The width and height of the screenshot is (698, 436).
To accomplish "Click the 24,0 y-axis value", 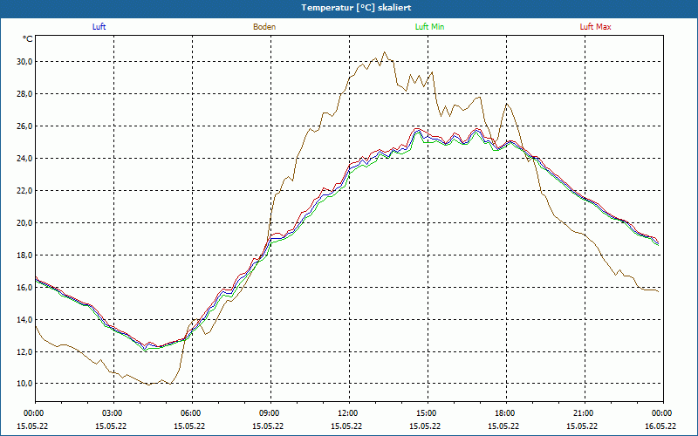I will tap(24, 159).
